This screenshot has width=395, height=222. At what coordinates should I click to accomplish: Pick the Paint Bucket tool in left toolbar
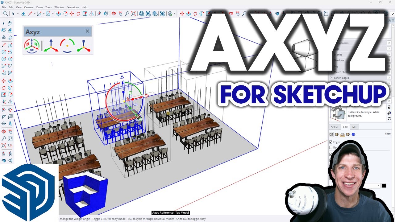3,30
